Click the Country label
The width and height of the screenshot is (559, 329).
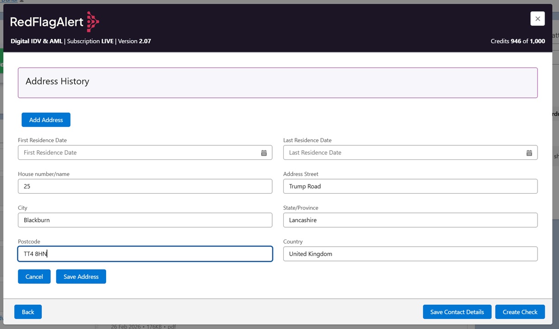(x=293, y=242)
